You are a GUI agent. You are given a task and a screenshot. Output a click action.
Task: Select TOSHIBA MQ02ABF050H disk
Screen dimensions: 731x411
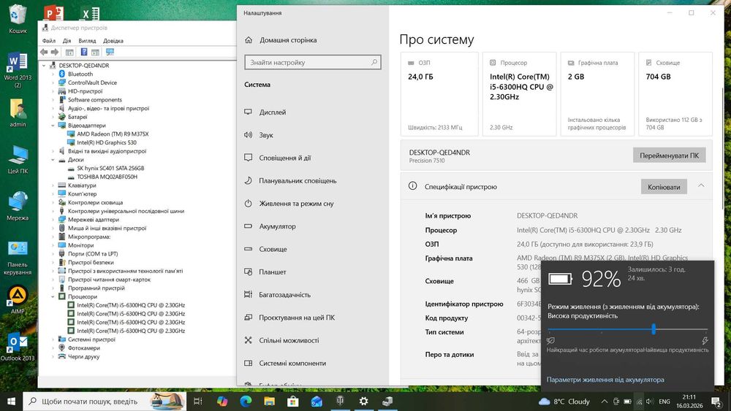(x=107, y=177)
